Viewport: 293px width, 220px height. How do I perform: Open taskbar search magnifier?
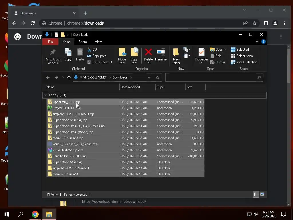point(21,214)
